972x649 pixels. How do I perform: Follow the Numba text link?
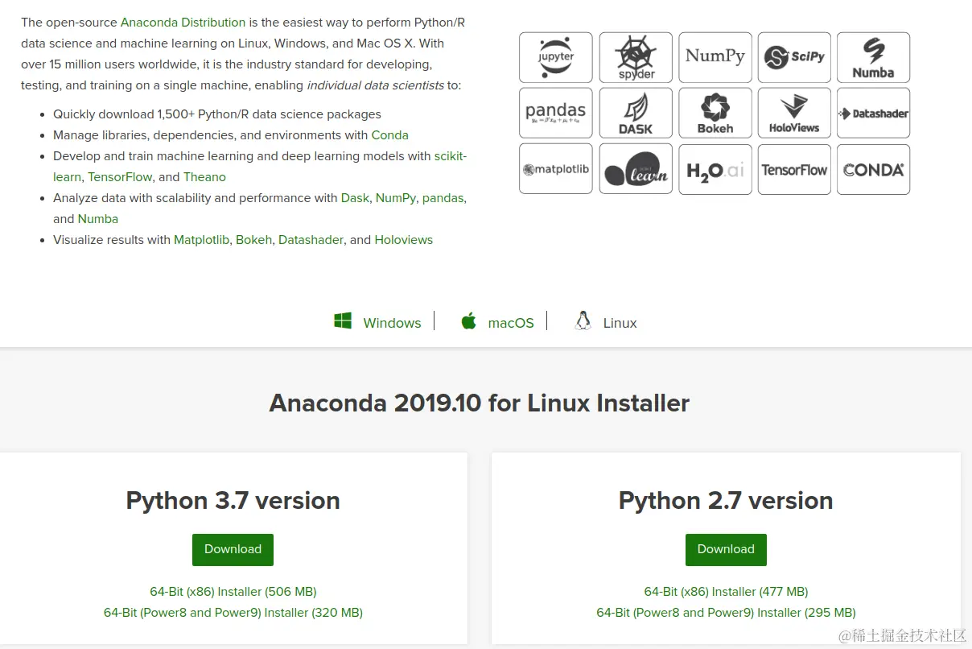(x=98, y=219)
